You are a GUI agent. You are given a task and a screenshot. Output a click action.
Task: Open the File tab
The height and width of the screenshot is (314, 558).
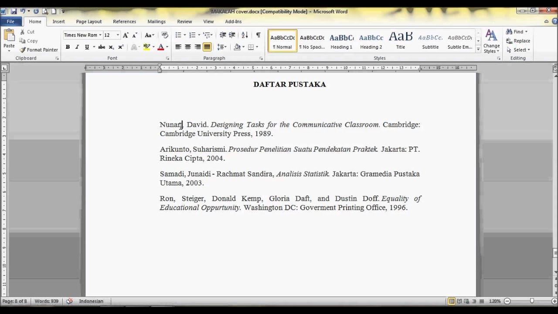click(x=10, y=21)
